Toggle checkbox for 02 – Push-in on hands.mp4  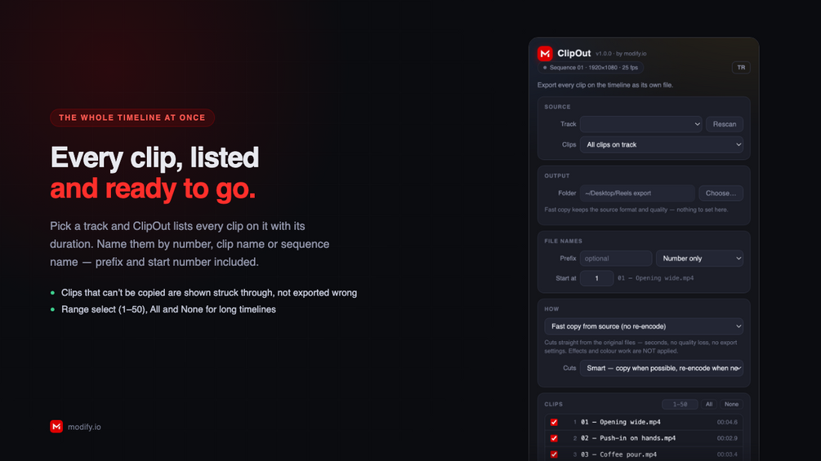(553, 438)
